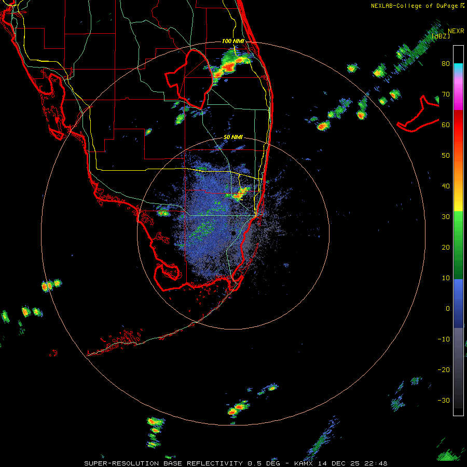Click the 40 value on the dBZ scale

pos(446,186)
